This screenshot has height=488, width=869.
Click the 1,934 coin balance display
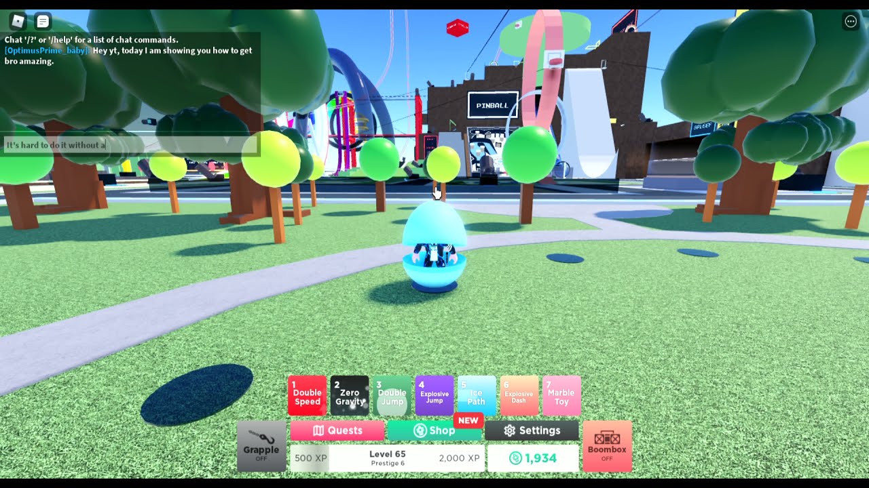[533, 458]
